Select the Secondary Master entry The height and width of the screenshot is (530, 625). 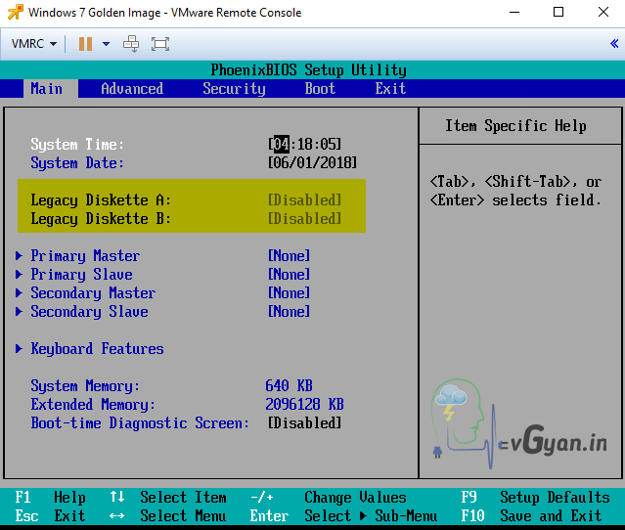coord(93,293)
